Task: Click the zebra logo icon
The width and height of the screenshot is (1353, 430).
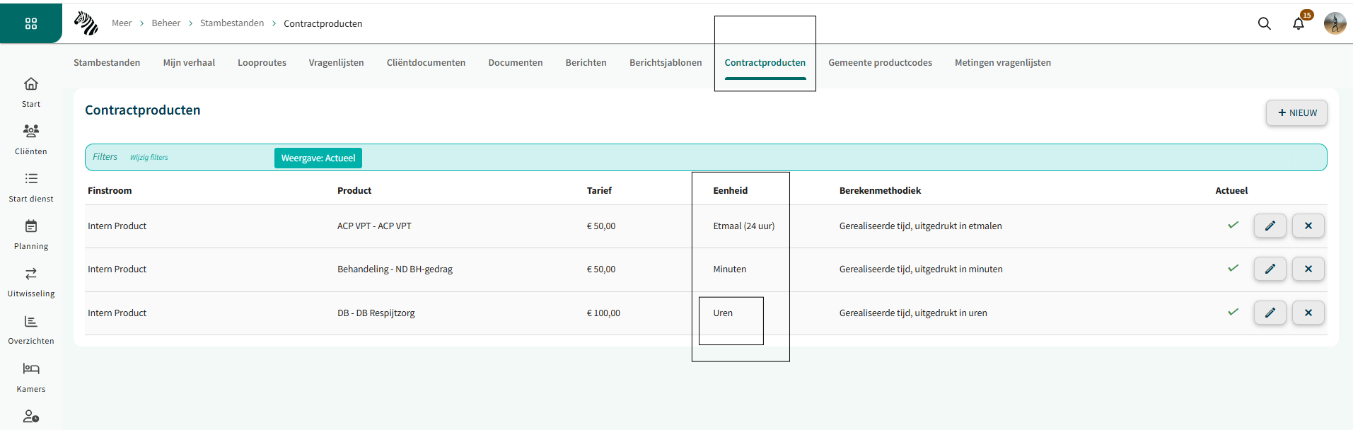Action: tap(86, 23)
